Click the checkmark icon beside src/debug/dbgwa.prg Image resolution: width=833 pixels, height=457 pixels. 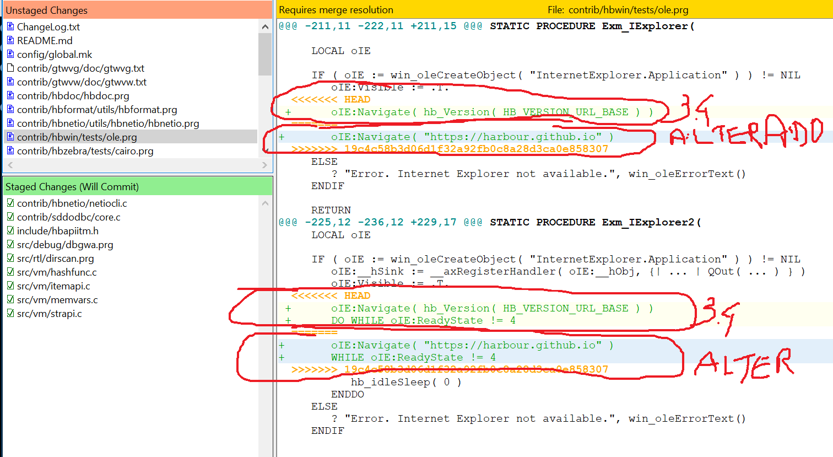pyautogui.click(x=10, y=244)
